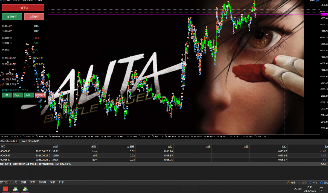
Task: Select the sell order at 2026.06.25 21:32:19
Action: 164,155
